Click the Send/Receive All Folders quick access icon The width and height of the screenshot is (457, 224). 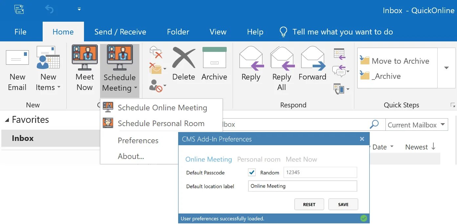(19, 9)
